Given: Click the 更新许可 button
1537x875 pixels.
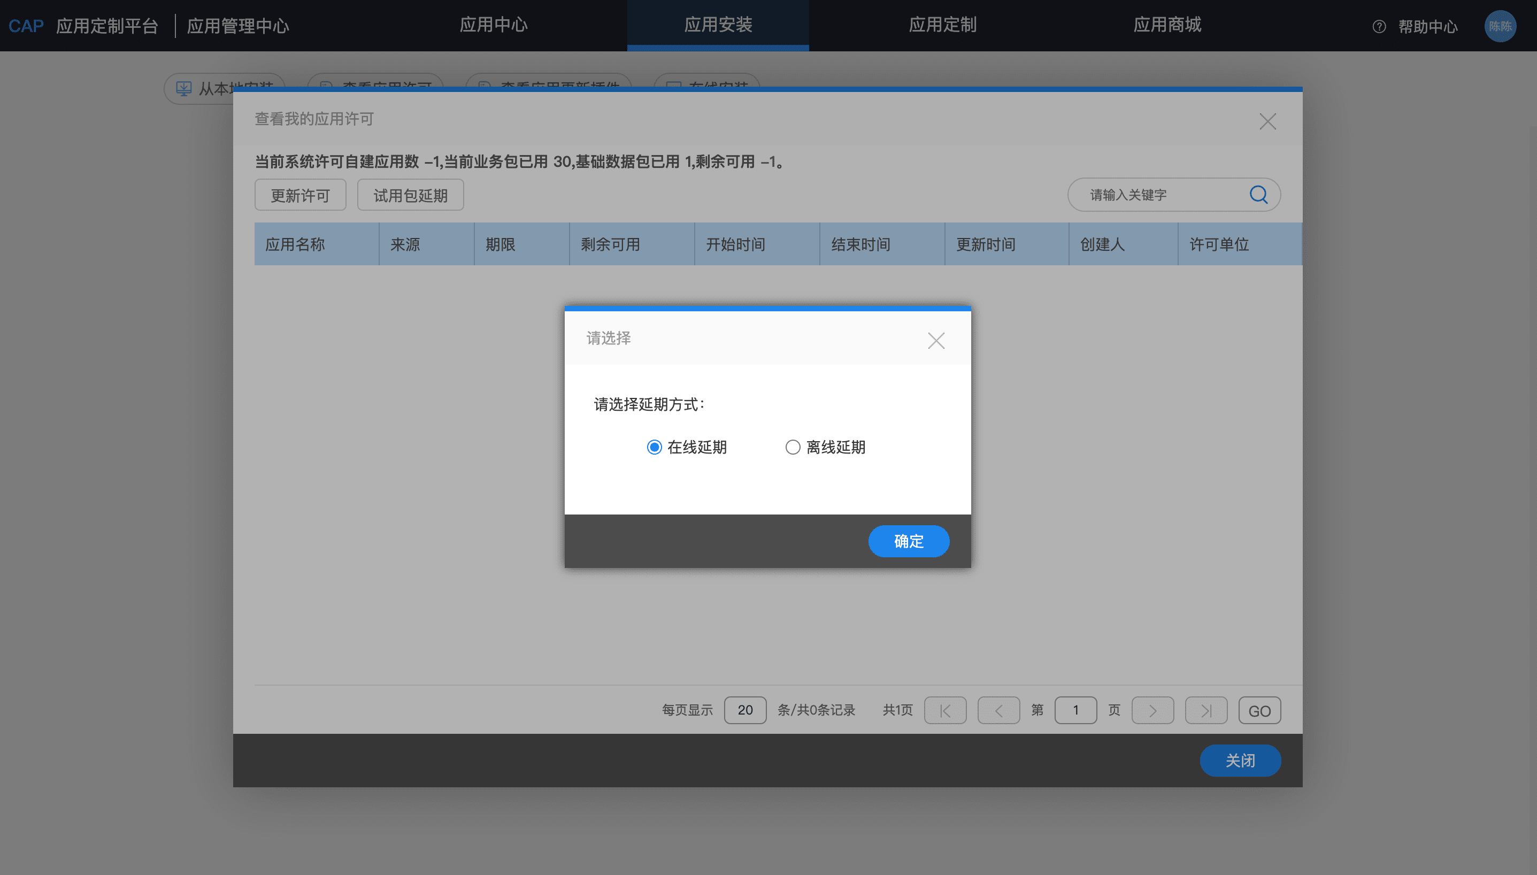Looking at the screenshot, I should click(x=301, y=195).
